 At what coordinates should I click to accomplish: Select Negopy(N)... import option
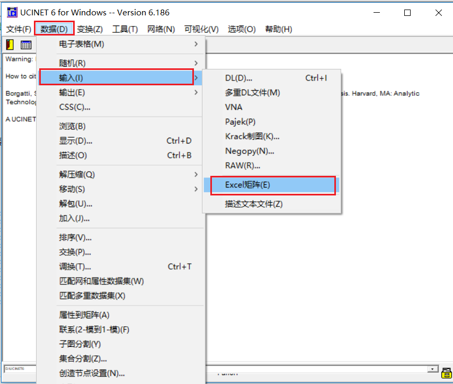pos(272,151)
